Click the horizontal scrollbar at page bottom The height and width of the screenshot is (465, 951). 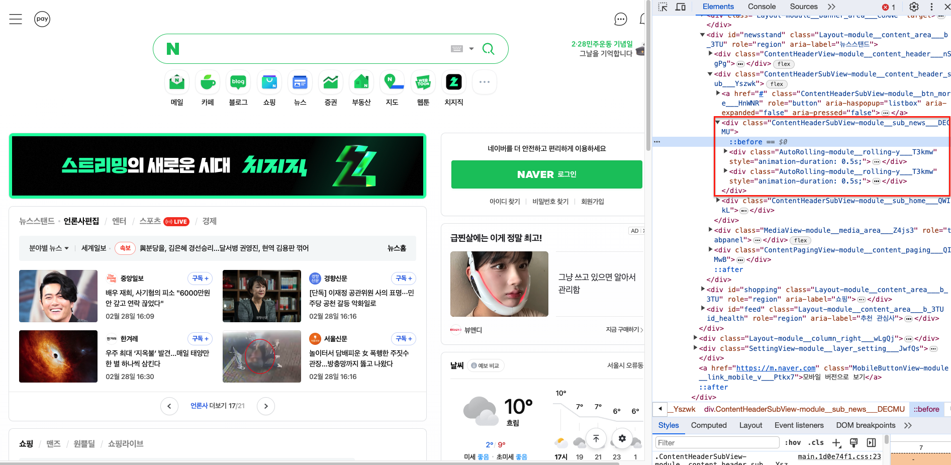309,463
